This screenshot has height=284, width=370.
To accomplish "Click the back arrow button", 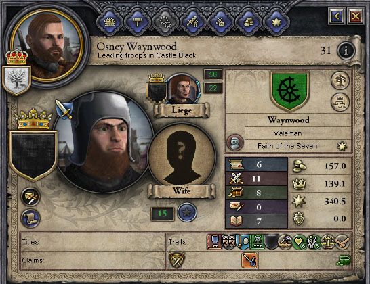I will 337,16.
